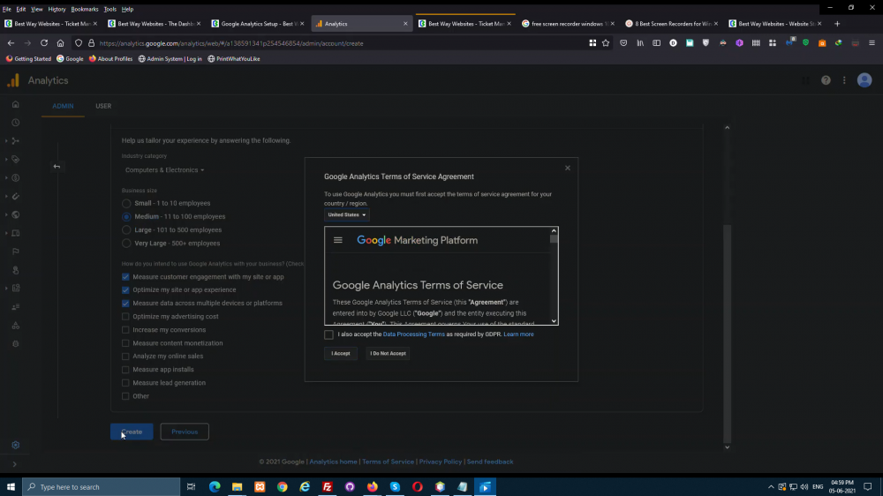Switch to the ADMIN tab
883x496 pixels.
click(63, 106)
